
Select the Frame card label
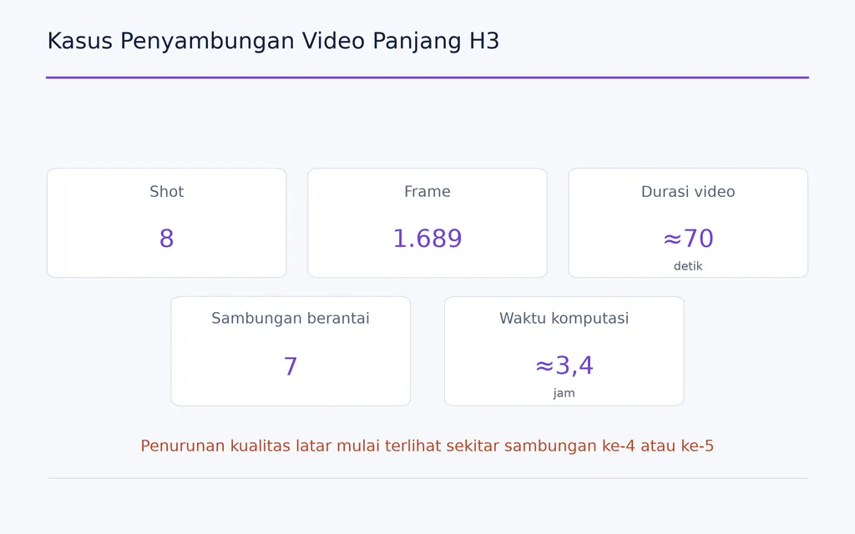coord(427,191)
